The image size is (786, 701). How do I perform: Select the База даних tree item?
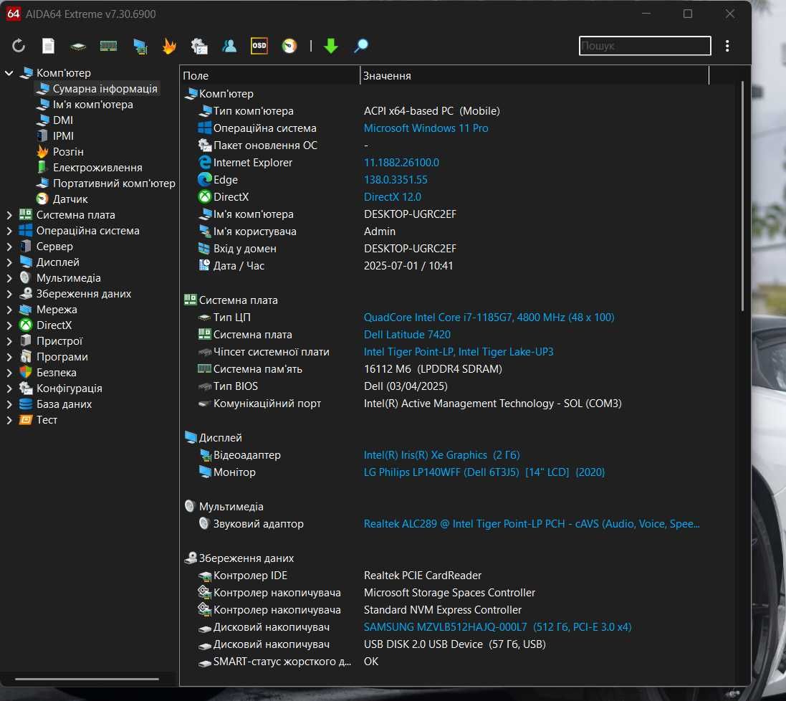[x=64, y=404]
